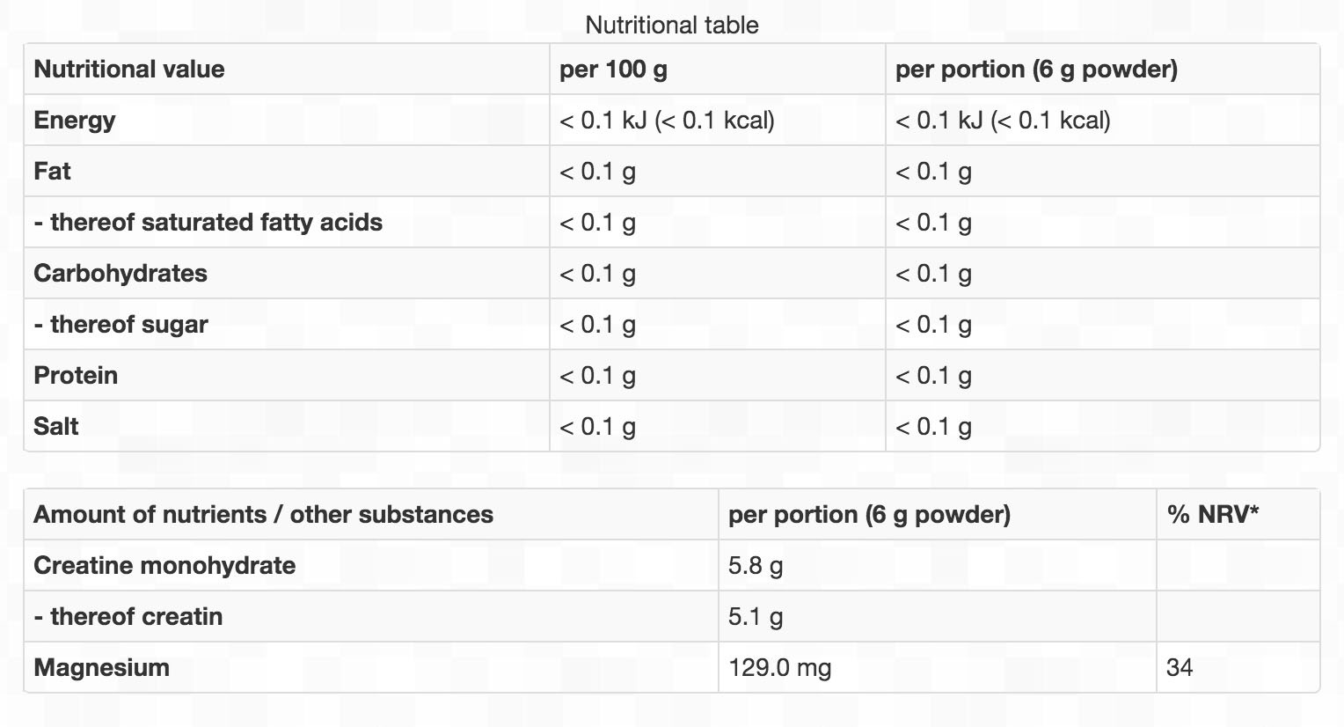
Task: Click the "Nutritional value" column header
Action: click(129, 70)
